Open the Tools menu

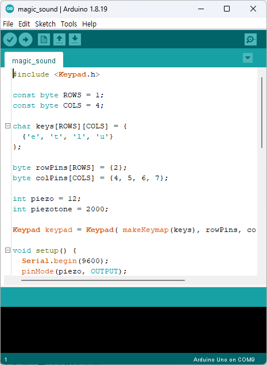click(69, 24)
